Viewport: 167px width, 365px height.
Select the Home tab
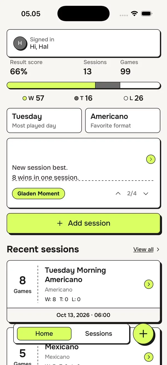pos(44,334)
